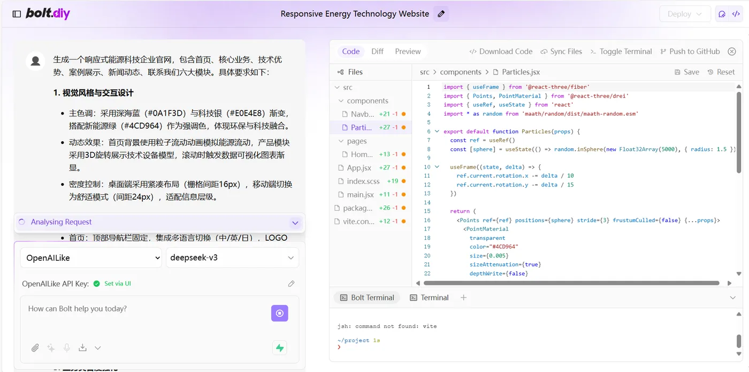Switch to the Code tab

tap(351, 51)
